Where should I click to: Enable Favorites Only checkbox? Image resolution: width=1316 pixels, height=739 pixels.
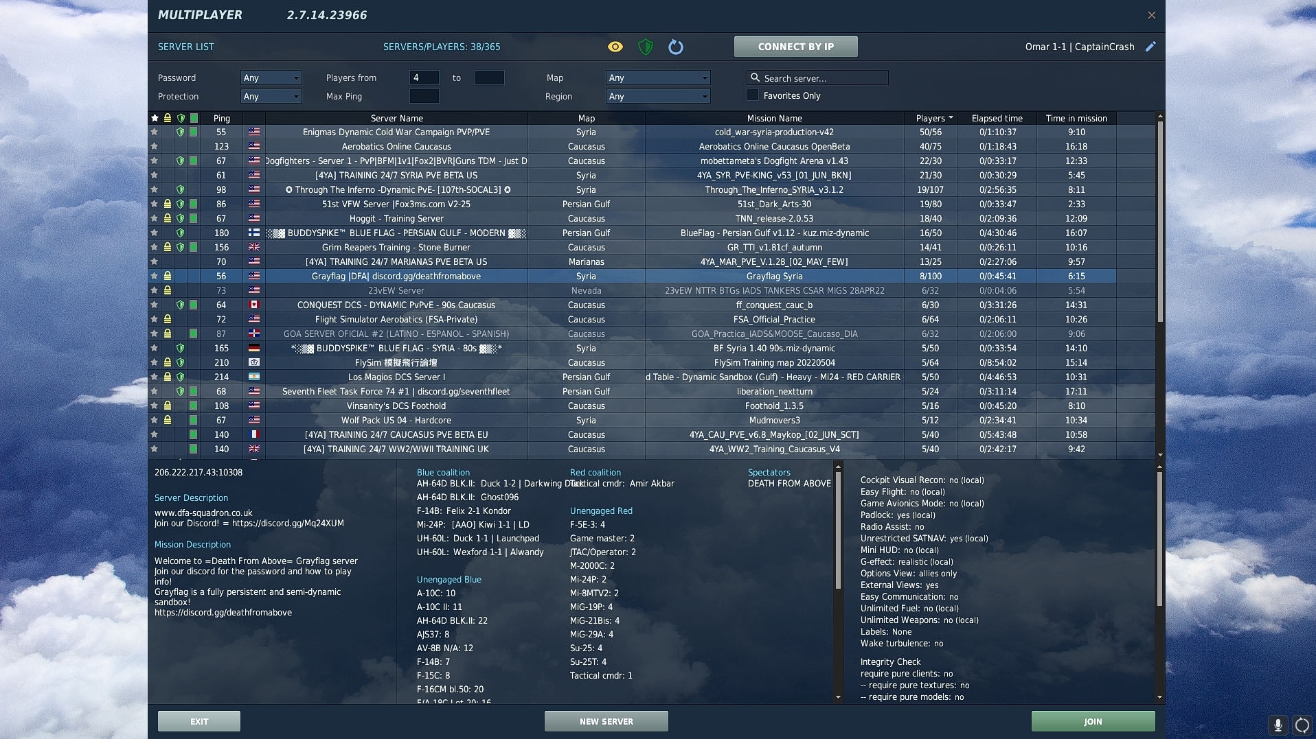pyautogui.click(x=753, y=95)
